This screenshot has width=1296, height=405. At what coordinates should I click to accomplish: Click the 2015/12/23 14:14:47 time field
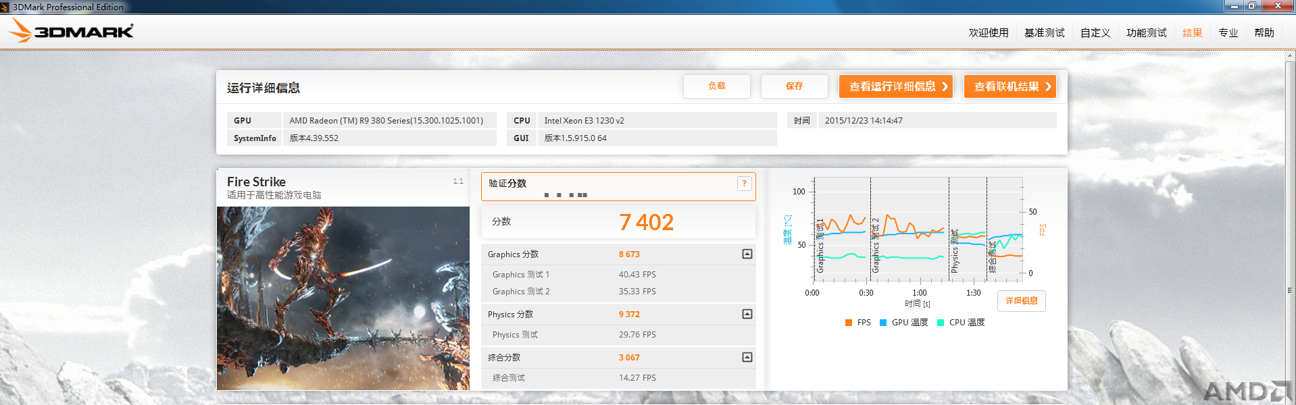[x=937, y=120]
